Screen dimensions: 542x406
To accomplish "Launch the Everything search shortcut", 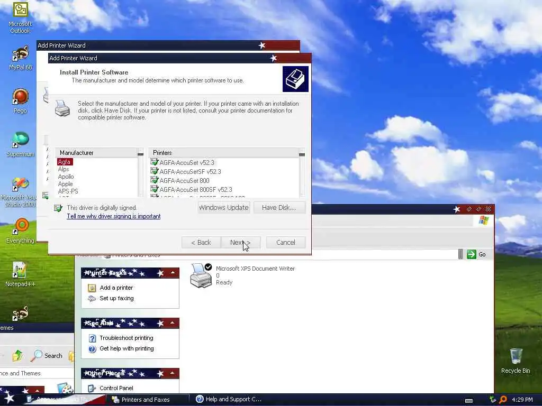I will point(20,230).
